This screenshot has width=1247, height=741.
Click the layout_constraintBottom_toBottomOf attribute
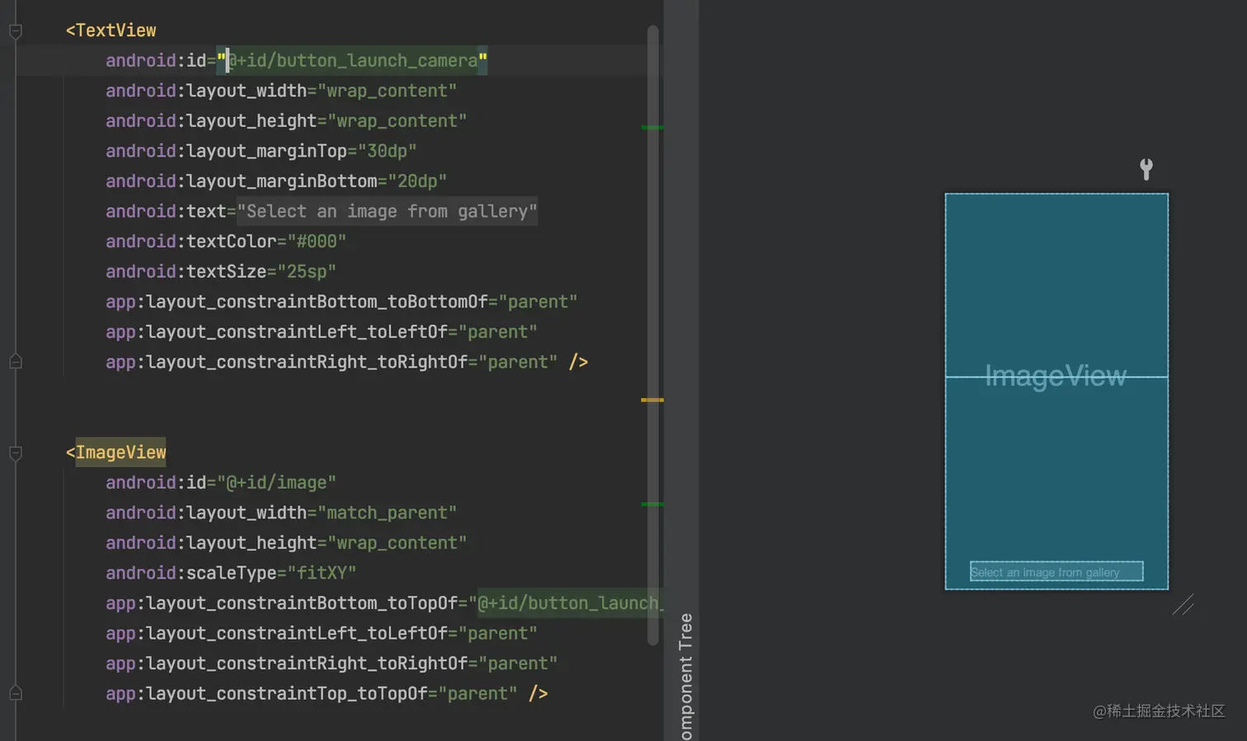(x=297, y=302)
